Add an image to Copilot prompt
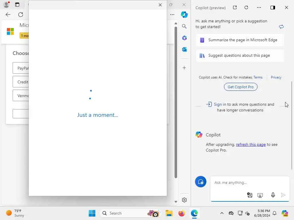The width and height of the screenshot is (294, 220). point(249,195)
